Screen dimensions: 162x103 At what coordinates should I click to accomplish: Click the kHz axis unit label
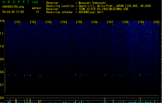point(2,21)
